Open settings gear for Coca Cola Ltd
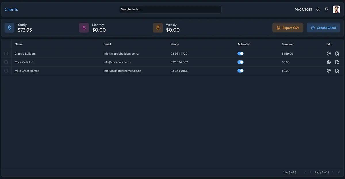 [x=329, y=62]
